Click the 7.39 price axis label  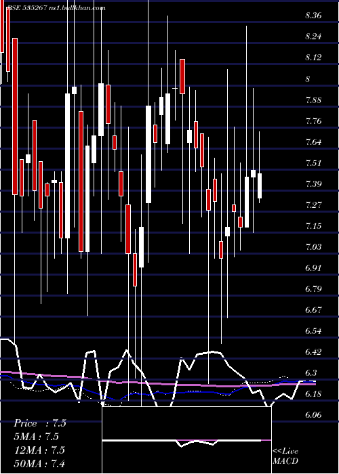point(313,184)
